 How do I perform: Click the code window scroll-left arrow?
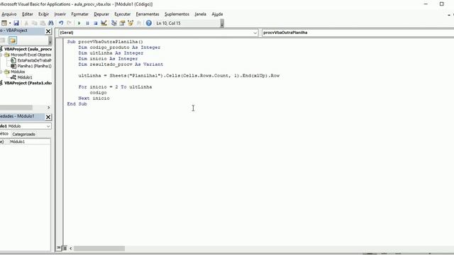click(71, 249)
